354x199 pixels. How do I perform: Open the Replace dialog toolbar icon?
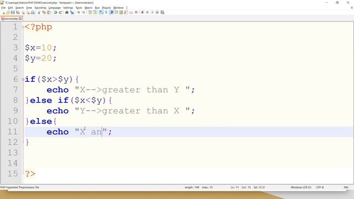72,12
